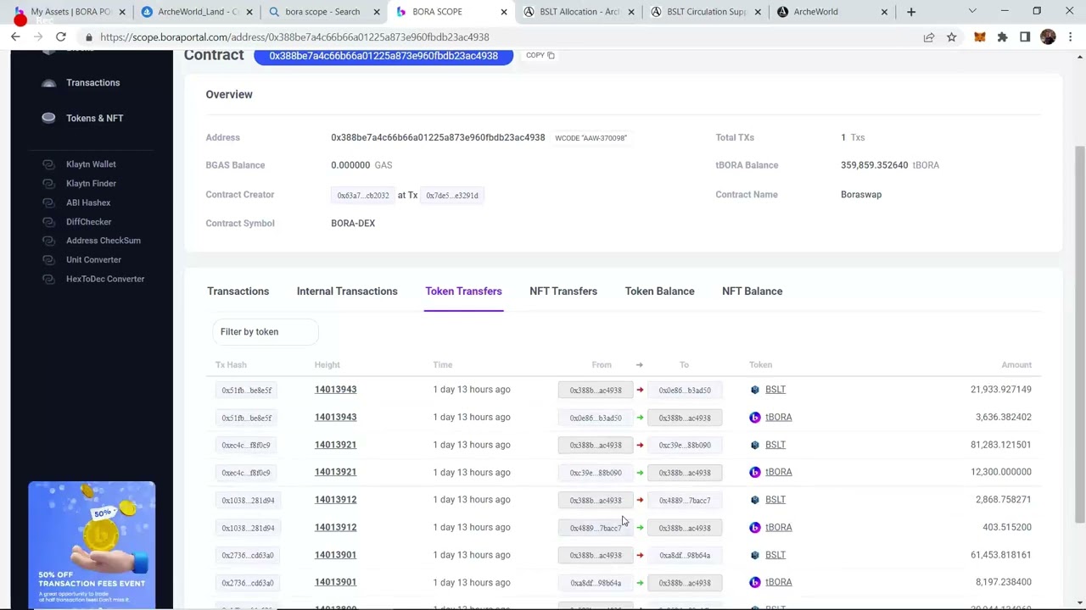1086x610 pixels.
Task: Open recipient address 0xa8df...98b64a
Action: pyautogui.click(x=685, y=555)
